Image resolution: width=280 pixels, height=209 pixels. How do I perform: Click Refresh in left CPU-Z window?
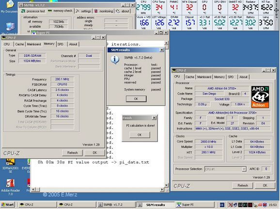point(72,153)
